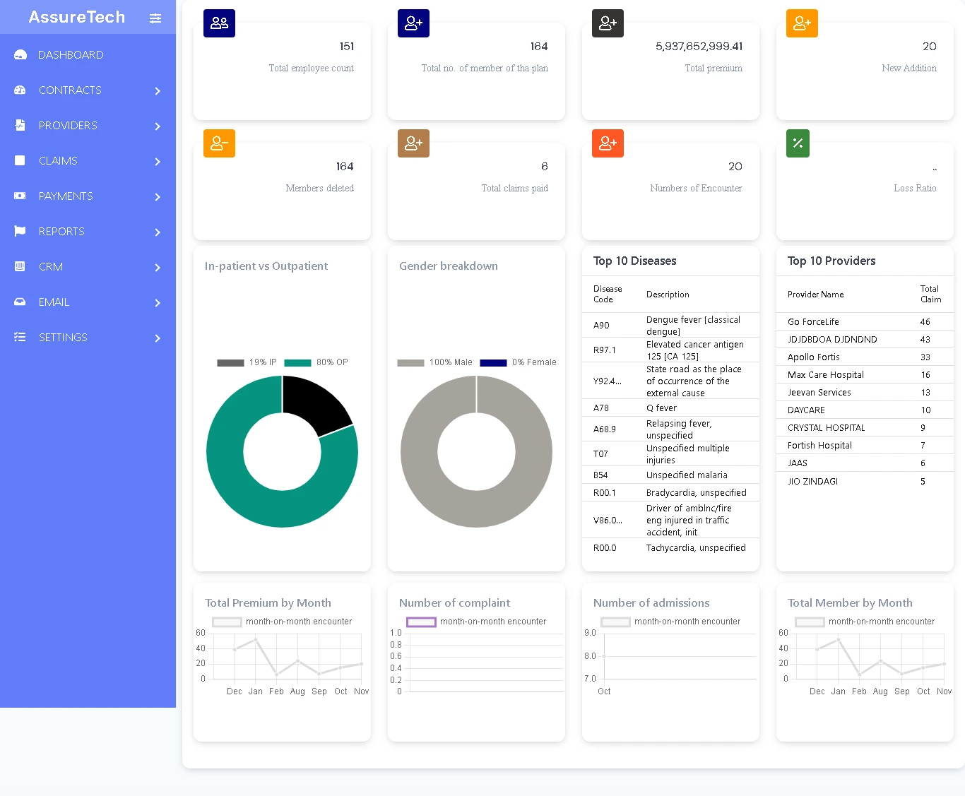Click the green Loss Ratio percent icon

click(798, 143)
